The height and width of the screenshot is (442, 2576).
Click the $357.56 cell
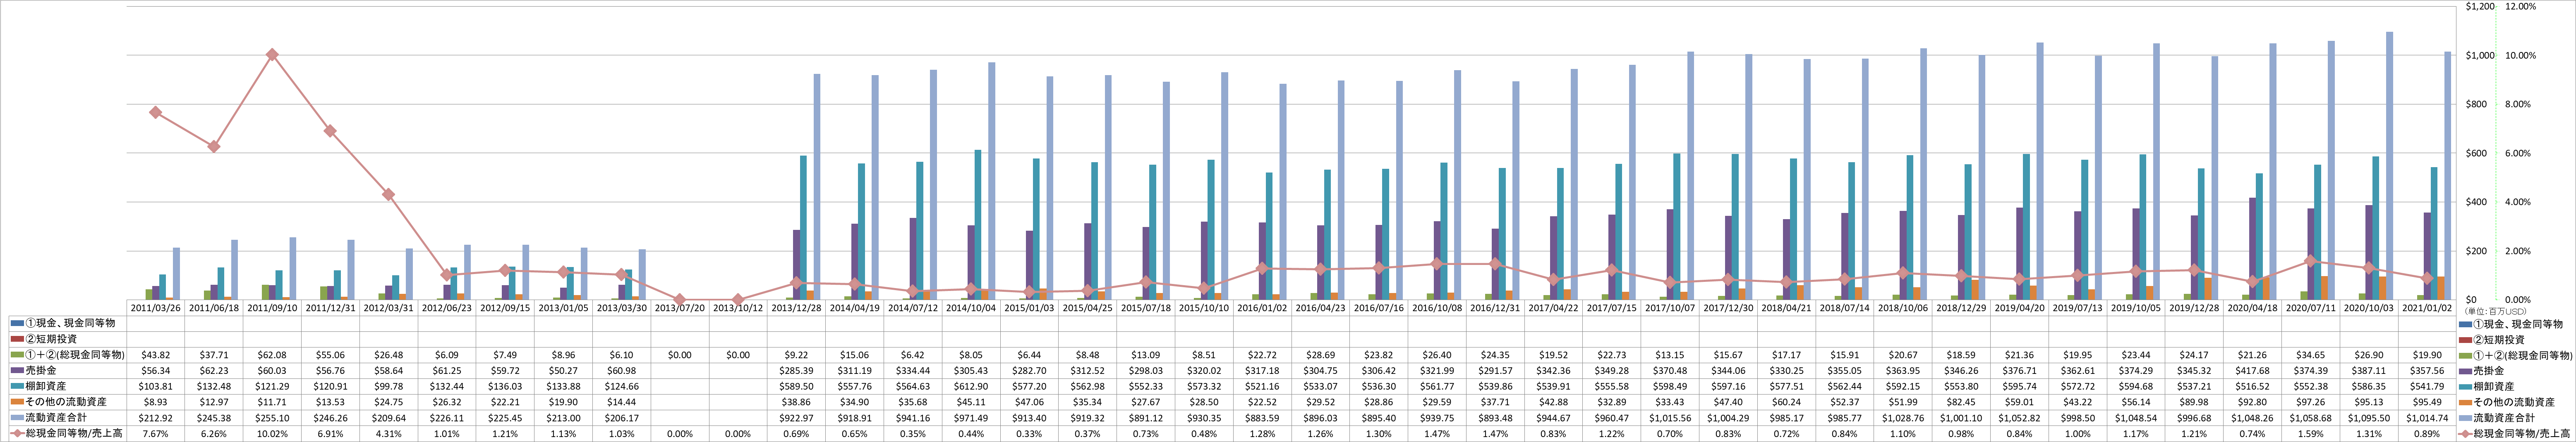pos(2427,370)
